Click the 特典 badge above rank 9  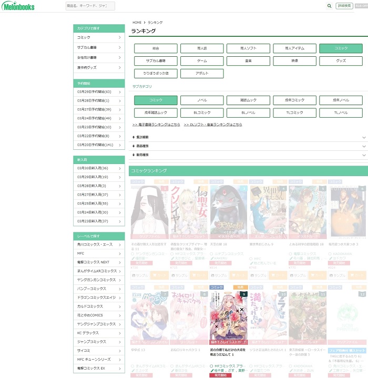(240, 288)
